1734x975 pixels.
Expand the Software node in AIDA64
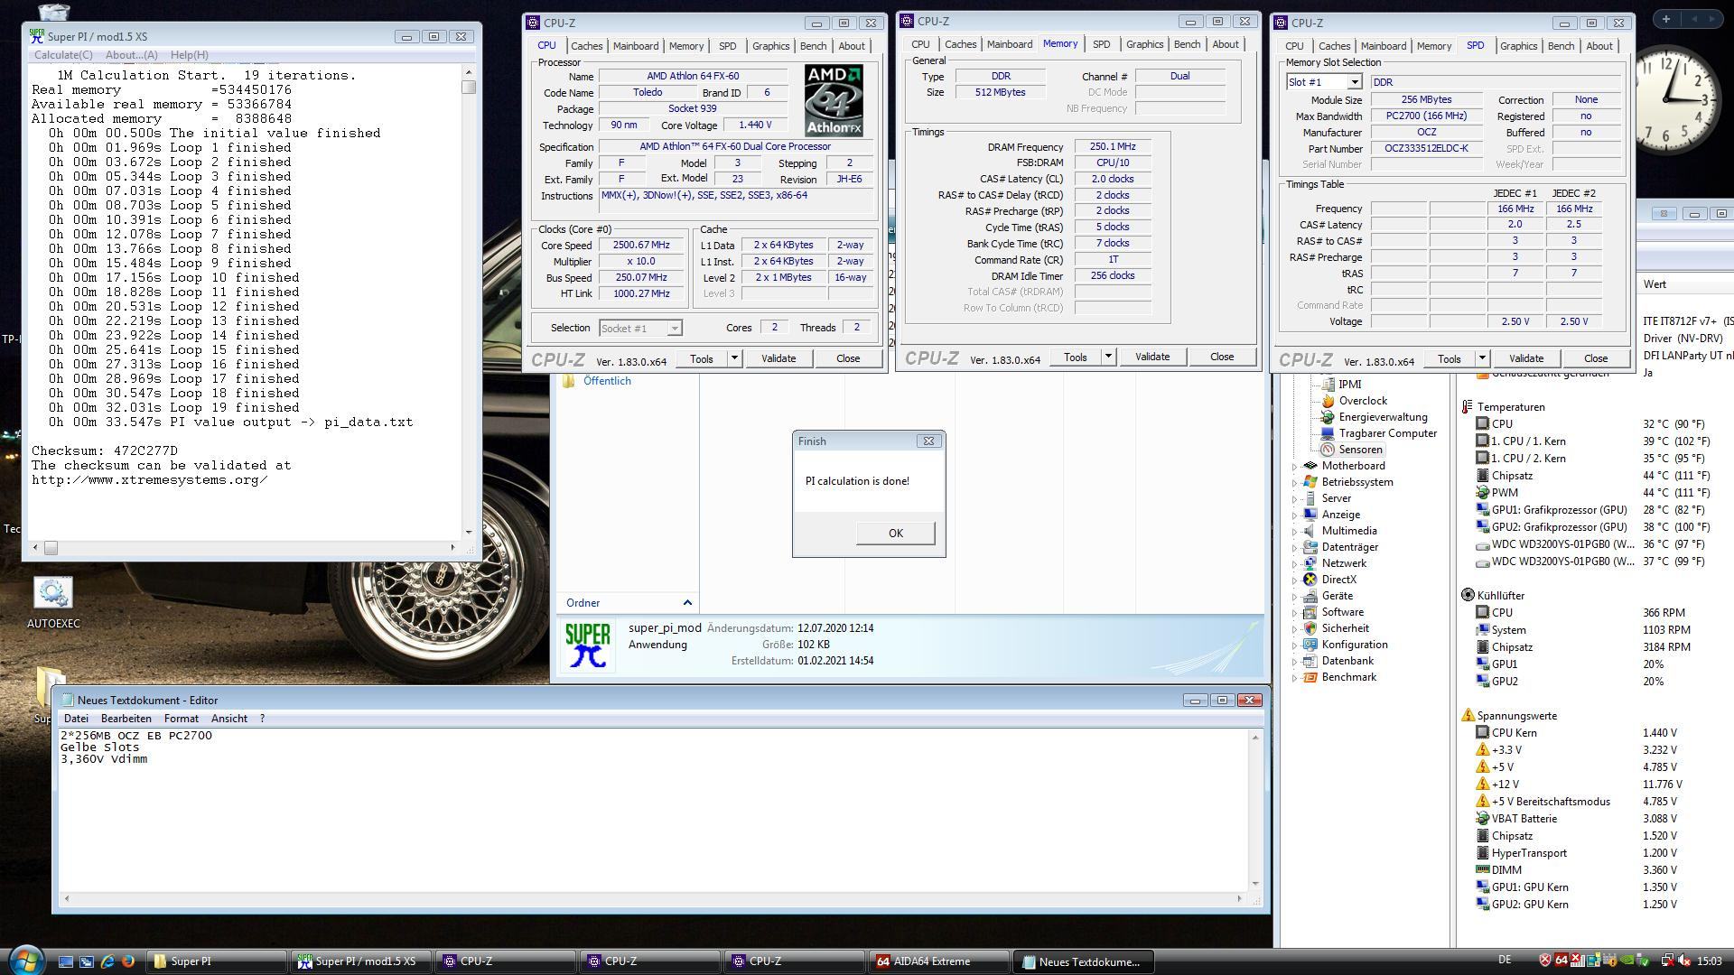coord(1294,613)
